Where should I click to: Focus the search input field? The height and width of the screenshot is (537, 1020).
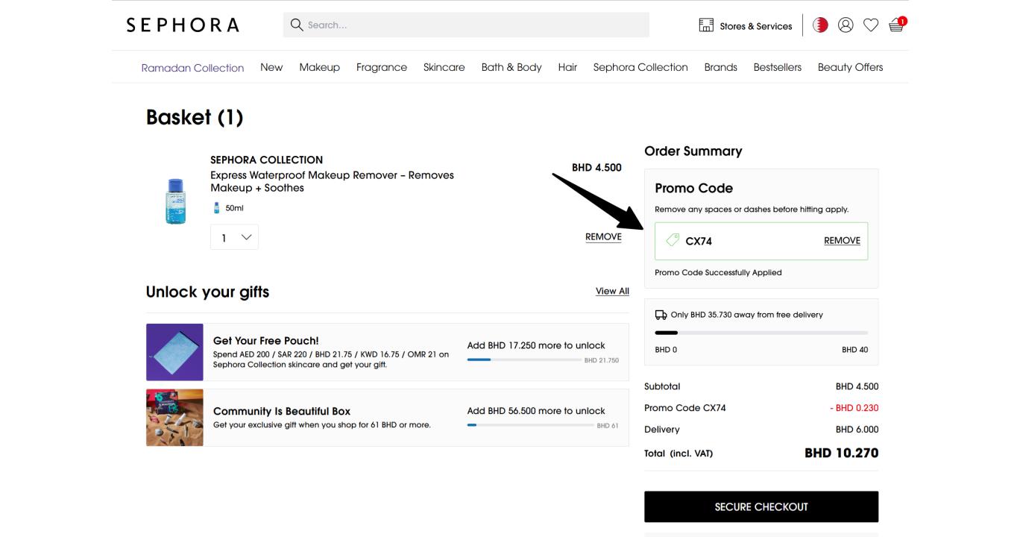[x=466, y=25]
